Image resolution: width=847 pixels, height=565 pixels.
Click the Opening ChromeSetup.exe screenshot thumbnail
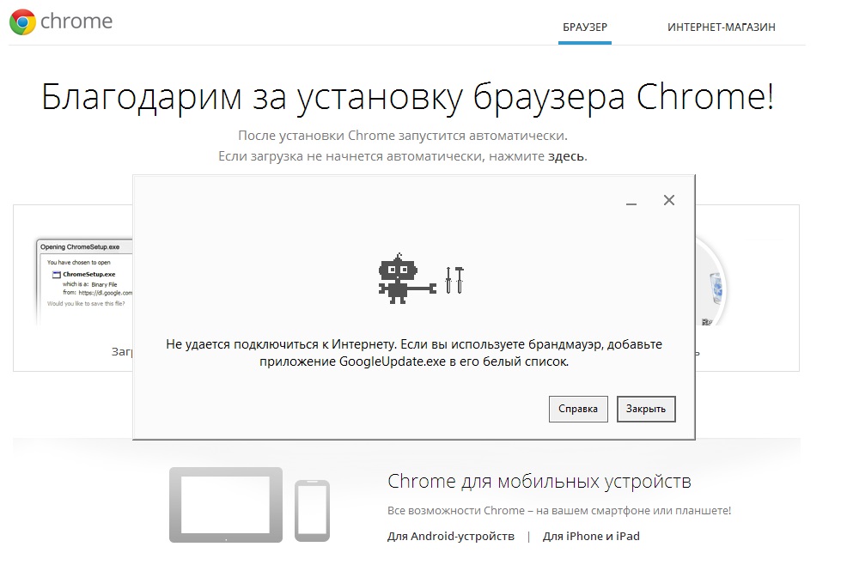[83, 281]
